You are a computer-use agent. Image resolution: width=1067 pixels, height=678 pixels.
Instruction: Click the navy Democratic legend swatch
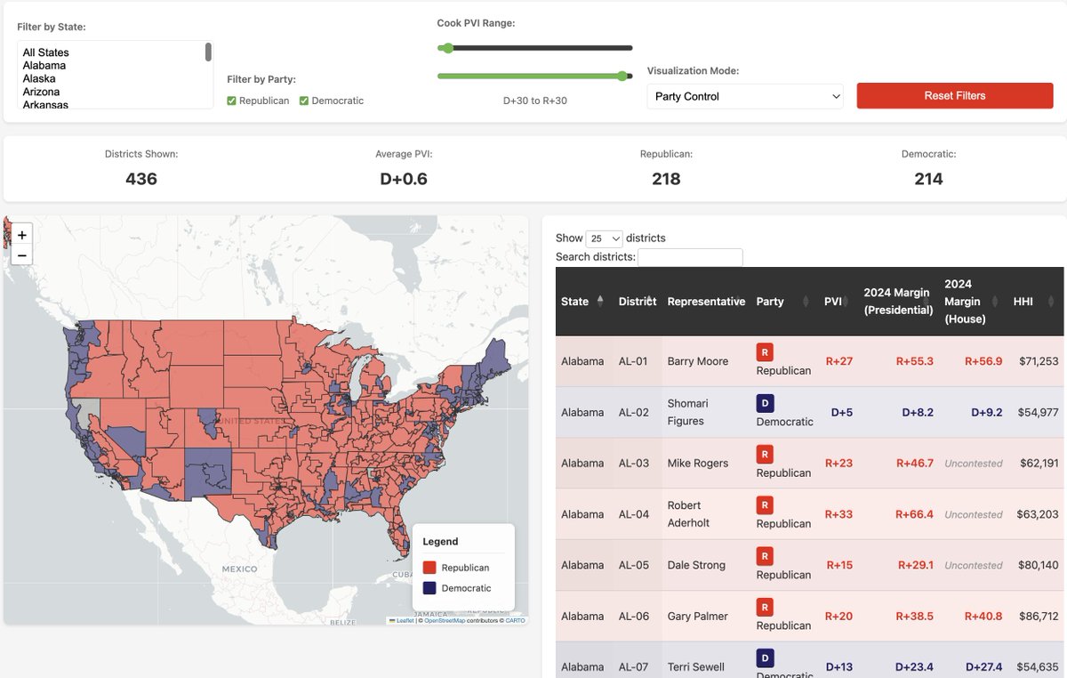tap(429, 588)
